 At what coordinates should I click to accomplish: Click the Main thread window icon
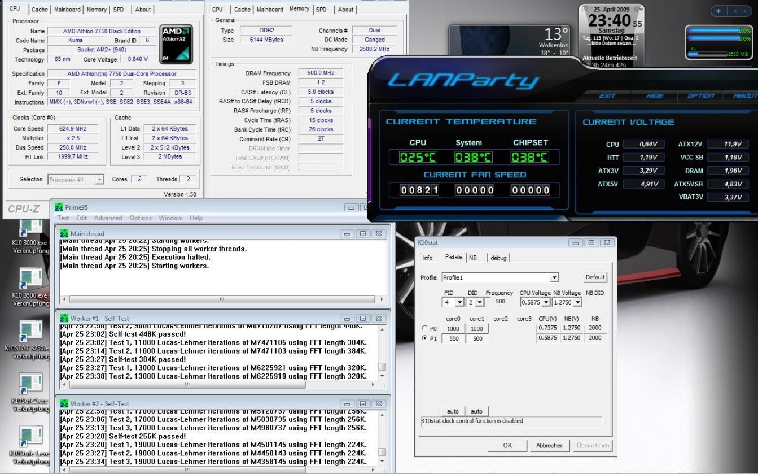point(64,234)
